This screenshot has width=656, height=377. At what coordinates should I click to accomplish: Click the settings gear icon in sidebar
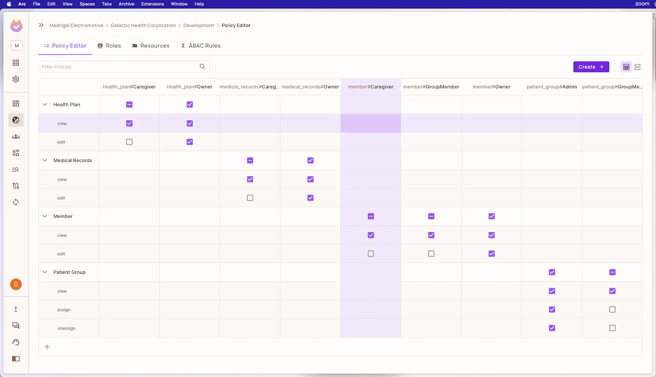(16, 79)
